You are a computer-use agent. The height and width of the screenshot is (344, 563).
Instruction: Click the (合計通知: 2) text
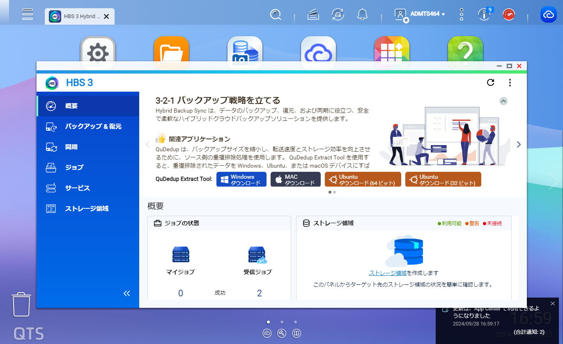point(529,332)
